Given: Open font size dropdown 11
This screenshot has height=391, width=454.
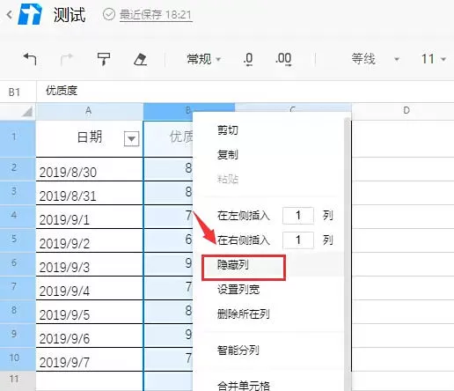Looking at the screenshot, I should tap(434, 59).
